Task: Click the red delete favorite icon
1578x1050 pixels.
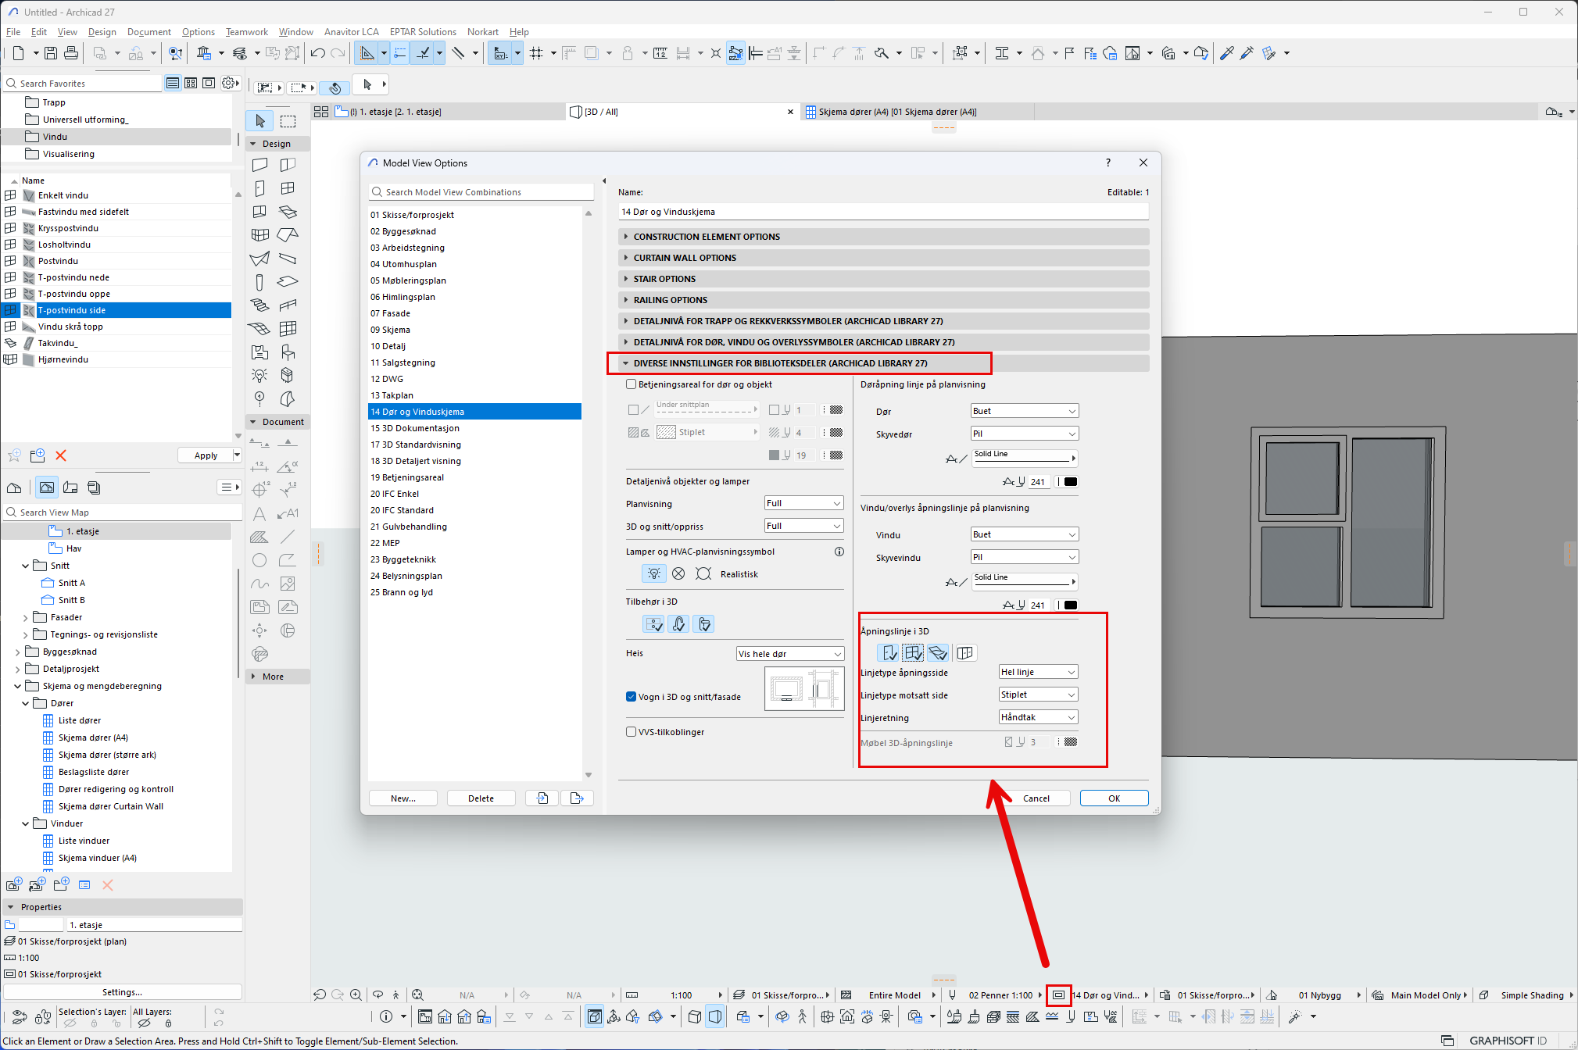Action: click(x=61, y=455)
